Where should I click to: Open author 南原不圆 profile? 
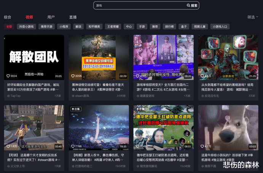(209, 166)
